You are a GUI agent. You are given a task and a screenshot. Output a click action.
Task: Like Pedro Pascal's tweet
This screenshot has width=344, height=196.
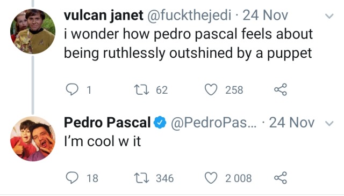coord(211,178)
